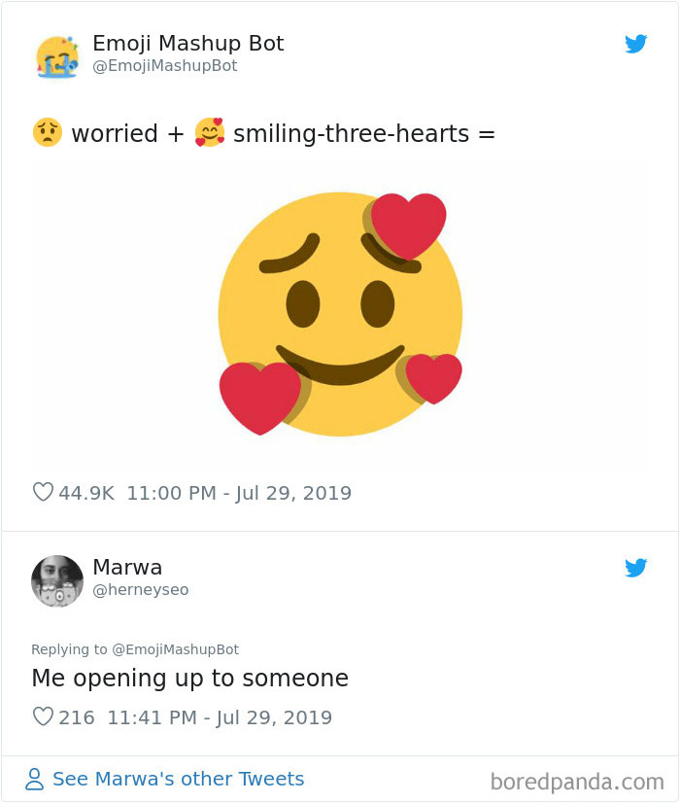Click the Twitter bird icon on Marwa's reply
680x803 pixels.
tap(636, 568)
